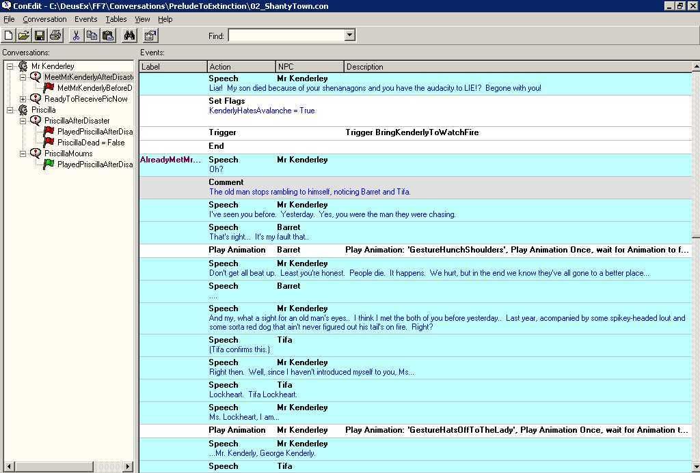Select the AlreadyMetMr... labeled speech event

(x=415, y=164)
